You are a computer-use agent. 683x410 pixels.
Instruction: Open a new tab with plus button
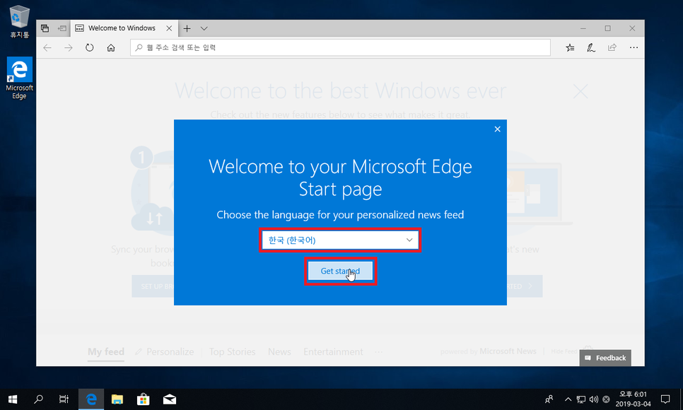click(187, 28)
